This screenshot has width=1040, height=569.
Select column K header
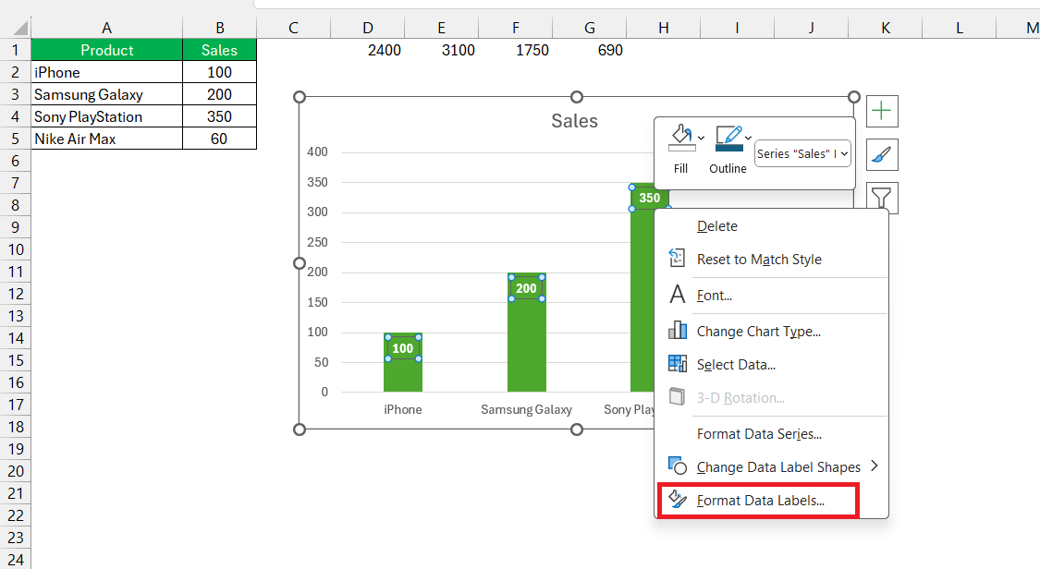[x=886, y=28]
